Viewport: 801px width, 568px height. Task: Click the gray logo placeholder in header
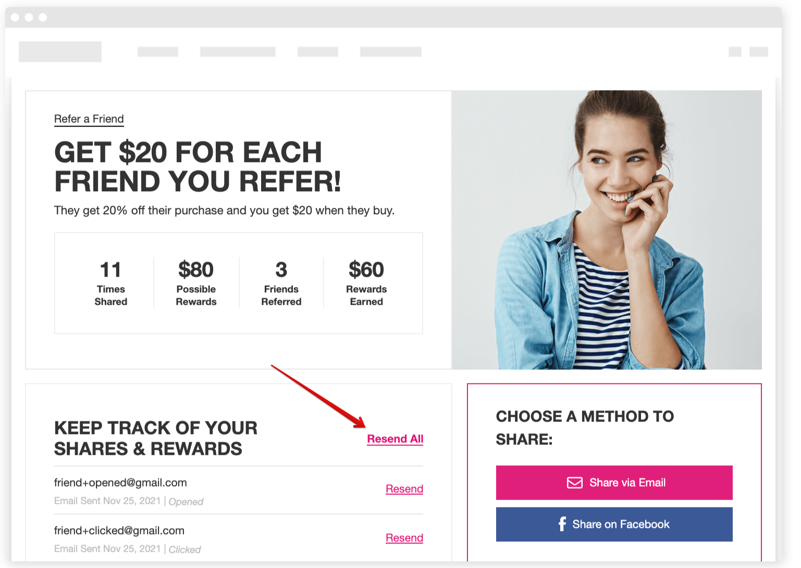click(x=60, y=52)
